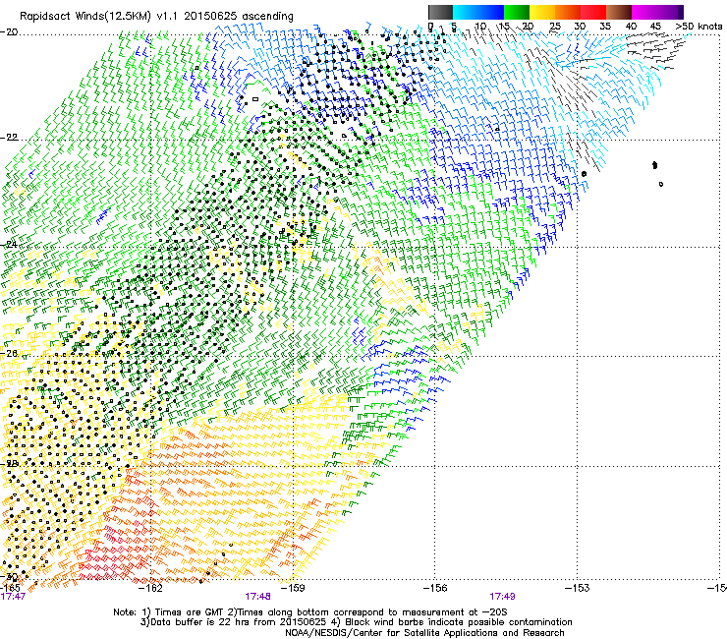The height and width of the screenshot is (639, 727).
Task: Click the '3)Data buffer is 22 hrs' footnote line
Action: pyautogui.click(x=356, y=622)
